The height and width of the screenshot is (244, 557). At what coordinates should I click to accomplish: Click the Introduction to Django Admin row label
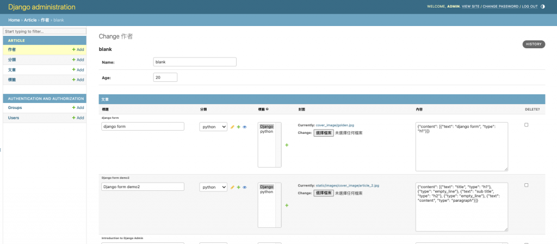(x=122, y=238)
